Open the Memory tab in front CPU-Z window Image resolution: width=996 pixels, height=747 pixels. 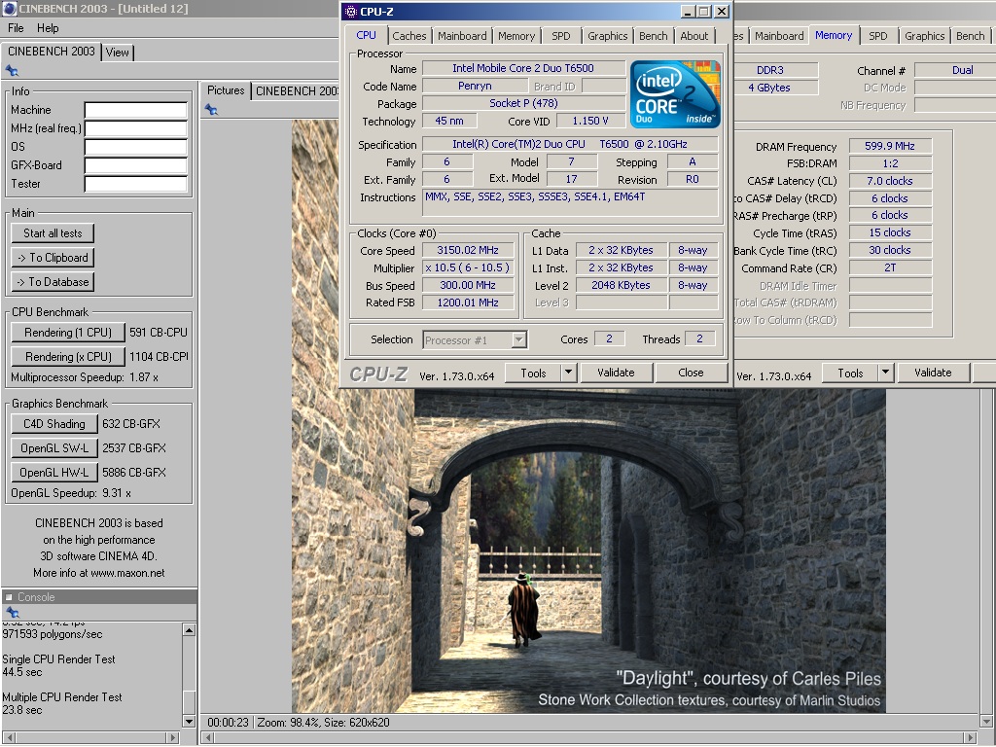point(516,36)
